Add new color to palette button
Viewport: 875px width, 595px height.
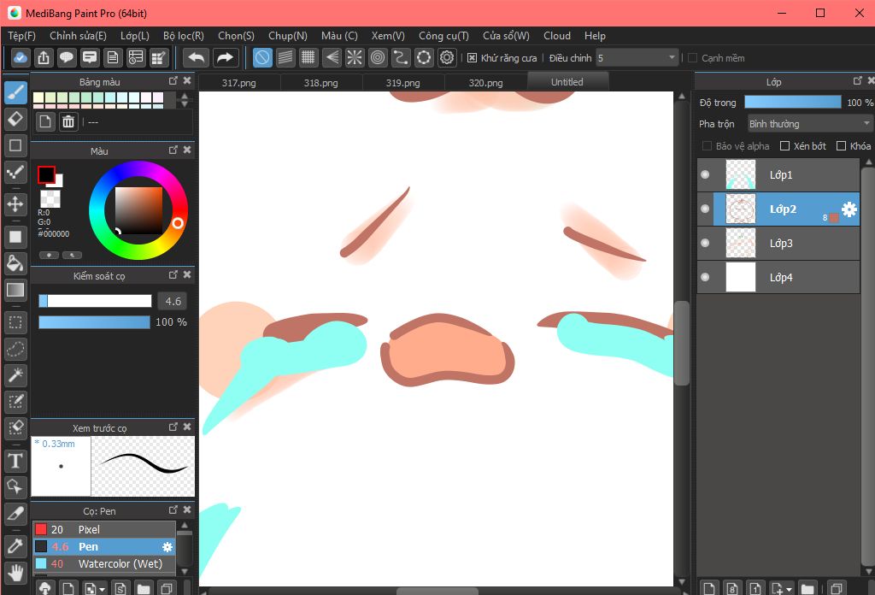[x=45, y=121]
